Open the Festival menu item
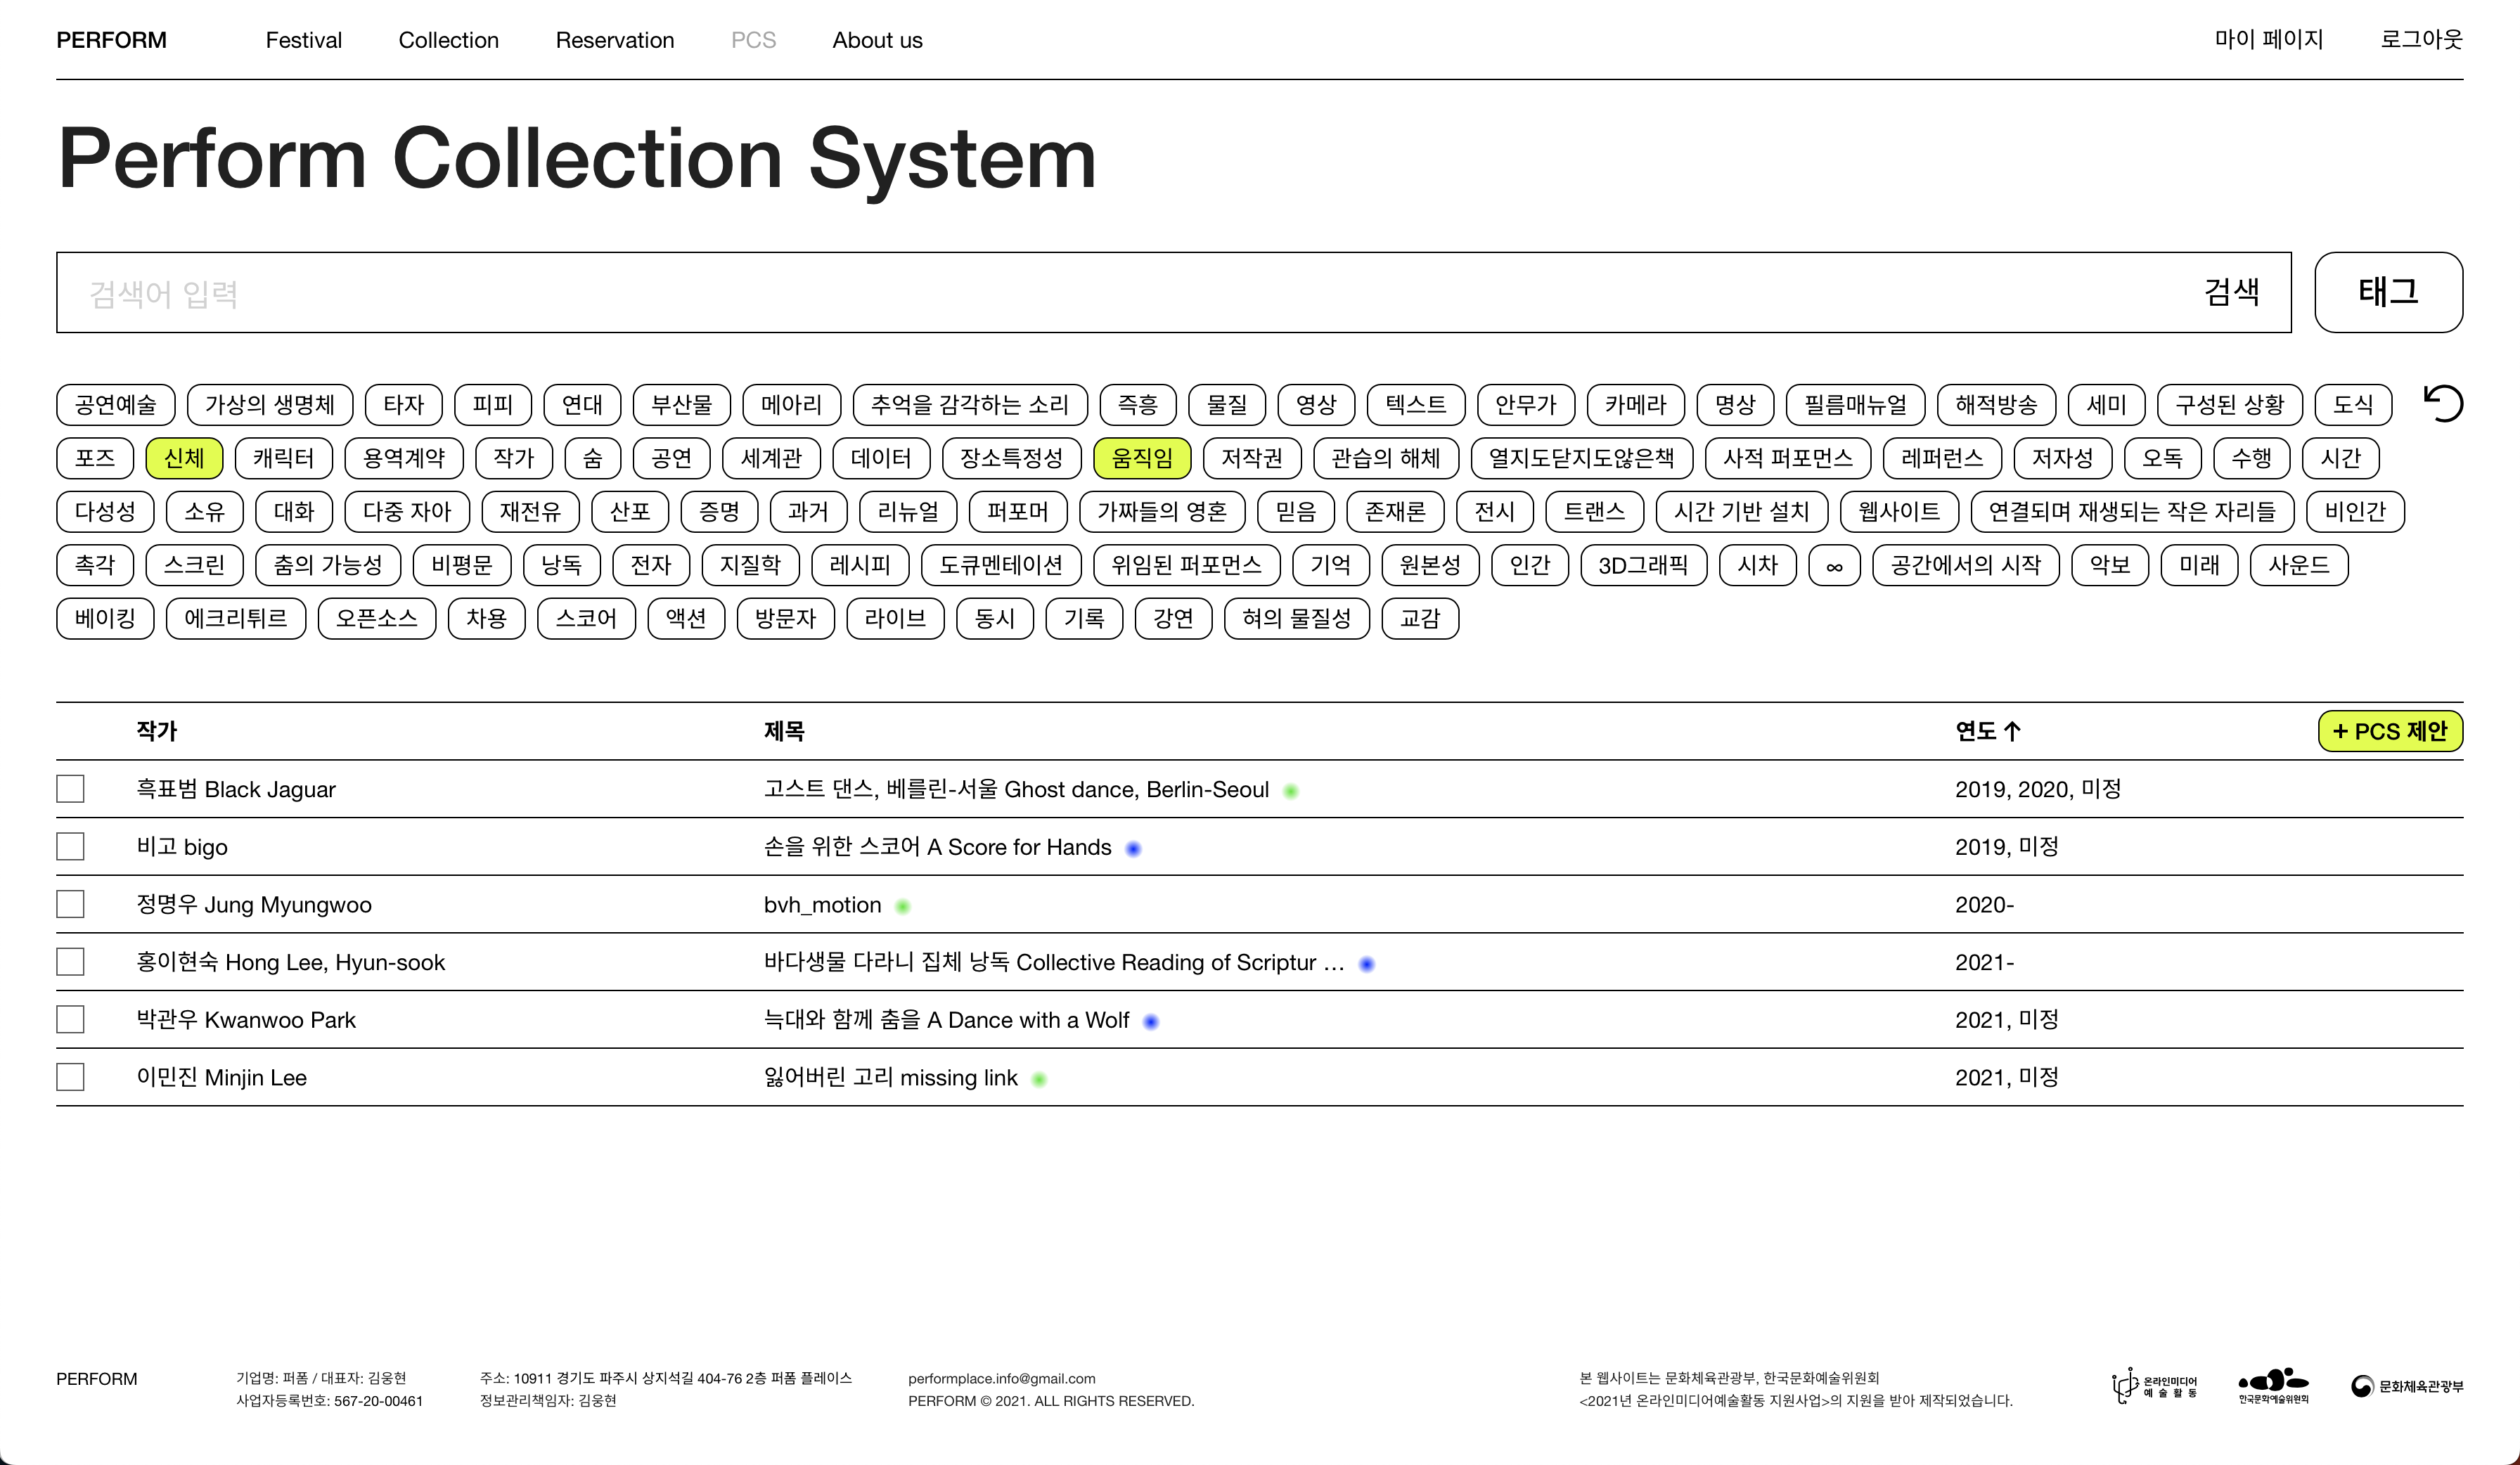 tap(304, 40)
